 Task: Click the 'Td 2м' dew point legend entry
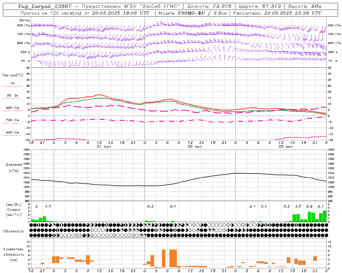12,95
